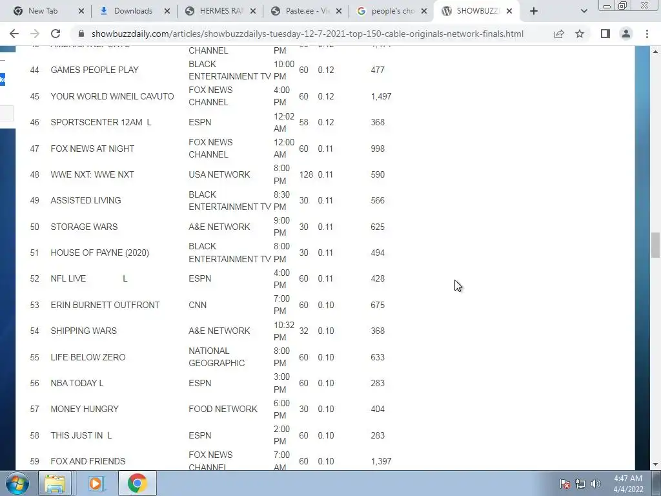Viewport: 661px width, 496px height.
Task: Open the network tray icon
Action: tap(580, 484)
